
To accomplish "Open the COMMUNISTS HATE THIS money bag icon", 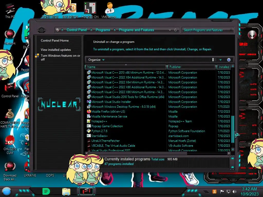I will tap(10, 119).
